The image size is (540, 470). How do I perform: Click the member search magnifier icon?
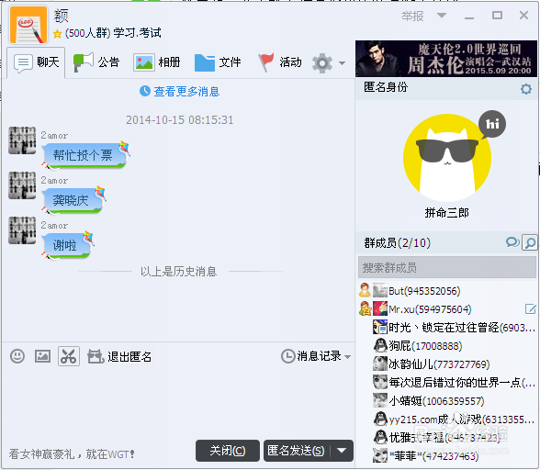point(530,242)
